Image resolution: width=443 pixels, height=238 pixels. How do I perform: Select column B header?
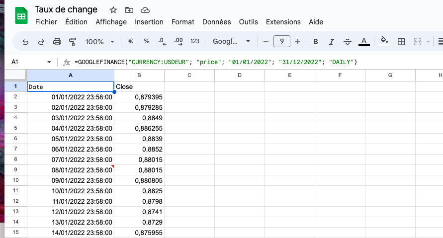click(139, 76)
